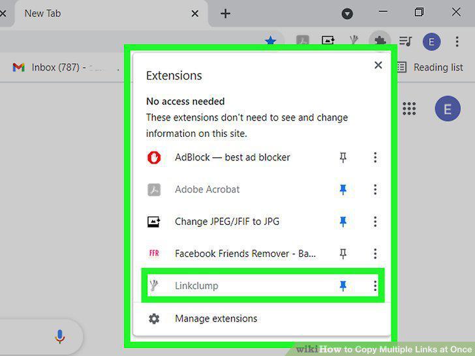Unpin Linkclump from the toolbar
This screenshot has width=475, height=356.
click(343, 286)
